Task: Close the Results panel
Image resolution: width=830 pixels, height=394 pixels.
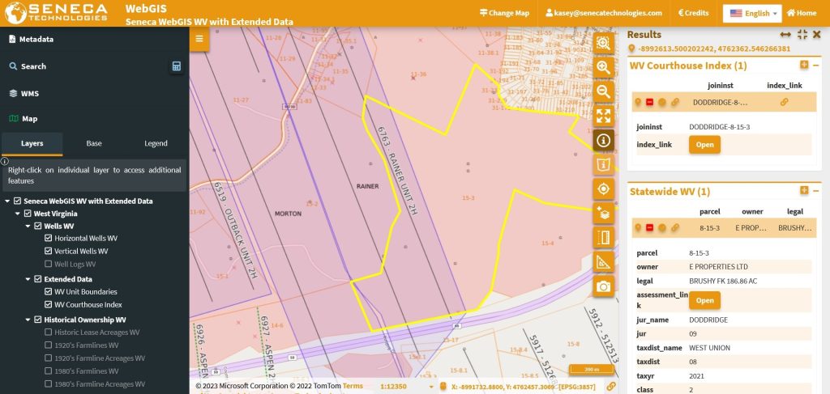Action: pos(817,34)
